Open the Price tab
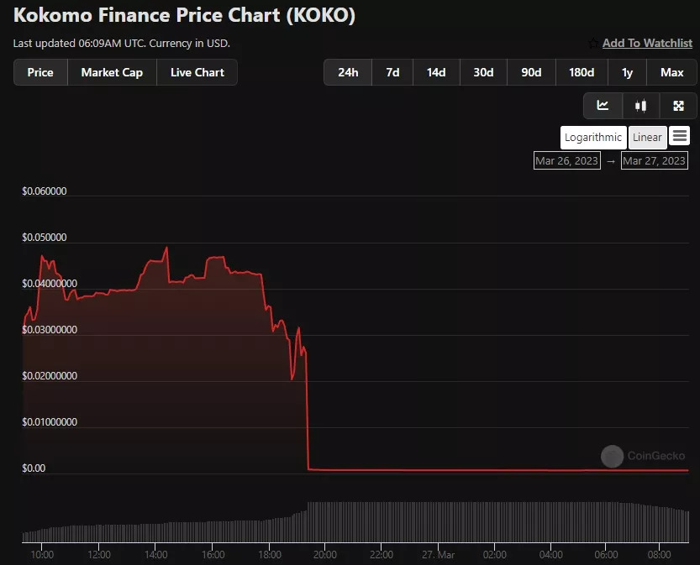 [40, 72]
